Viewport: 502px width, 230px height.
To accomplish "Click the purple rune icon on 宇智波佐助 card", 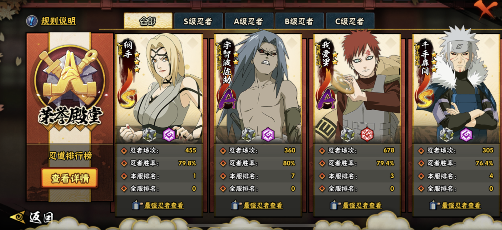I will click(x=268, y=135).
